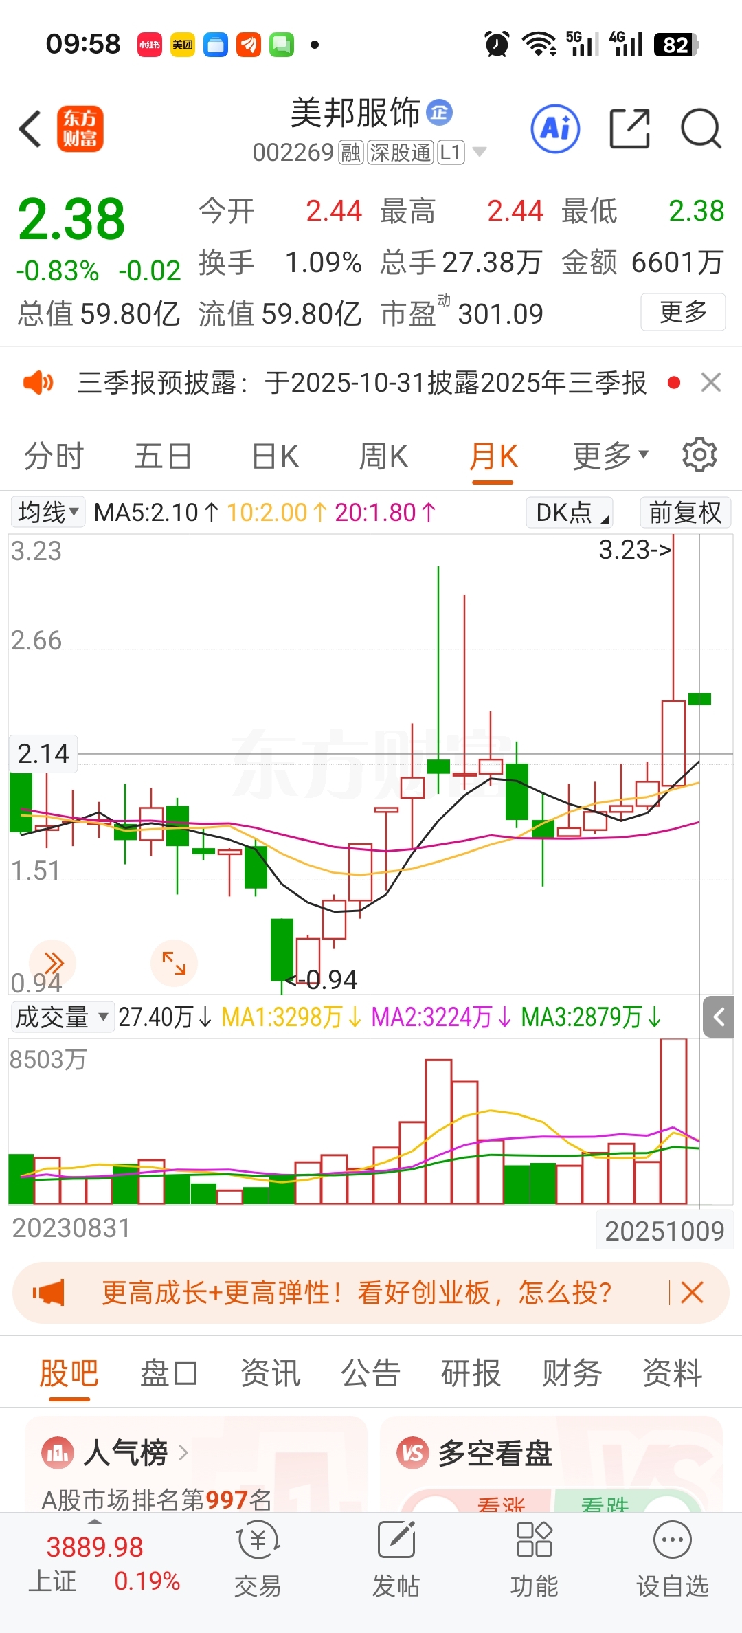Open the 更多 chart period dropdown
Image resolution: width=742 pixels, height=1633 pixels.
(611, 455)
